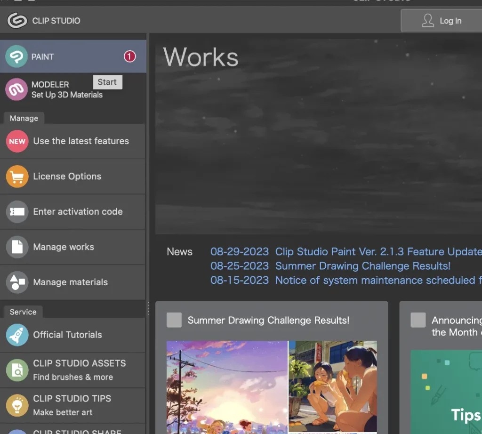The image size is (482, 434).
Task: Select MODELER Set Up 3D Materials
Action: [x=73, y=89]
